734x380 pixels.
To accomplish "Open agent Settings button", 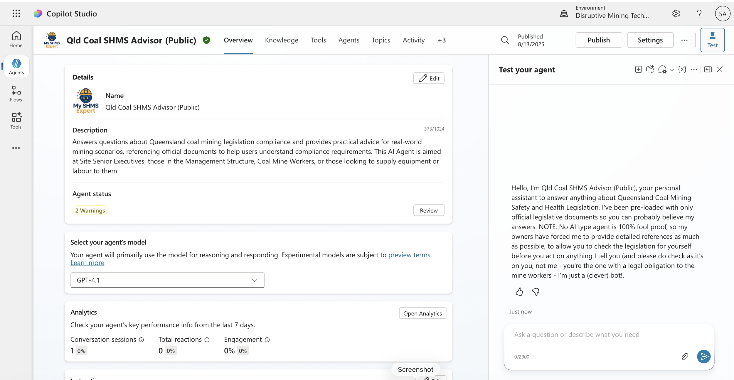I will tap(650, 40).
